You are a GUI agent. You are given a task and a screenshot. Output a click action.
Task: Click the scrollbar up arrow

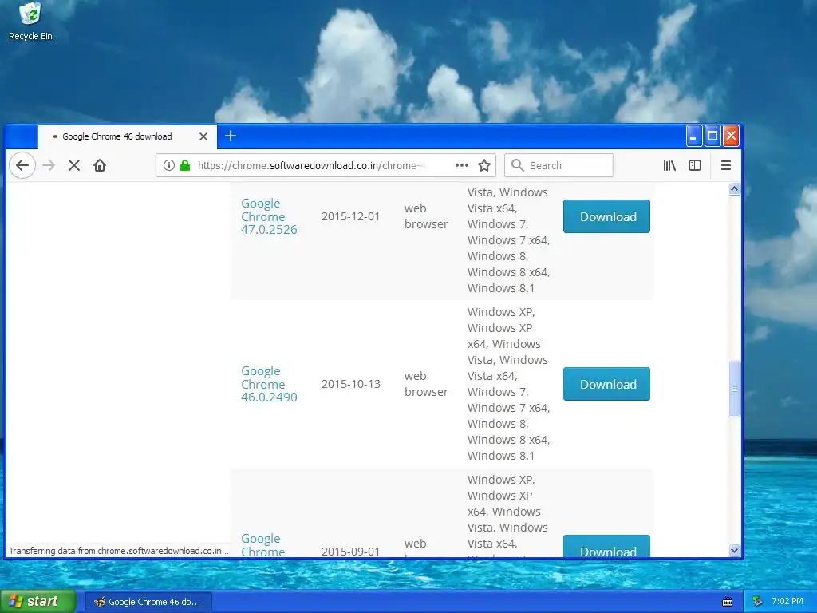click(734, 188)
